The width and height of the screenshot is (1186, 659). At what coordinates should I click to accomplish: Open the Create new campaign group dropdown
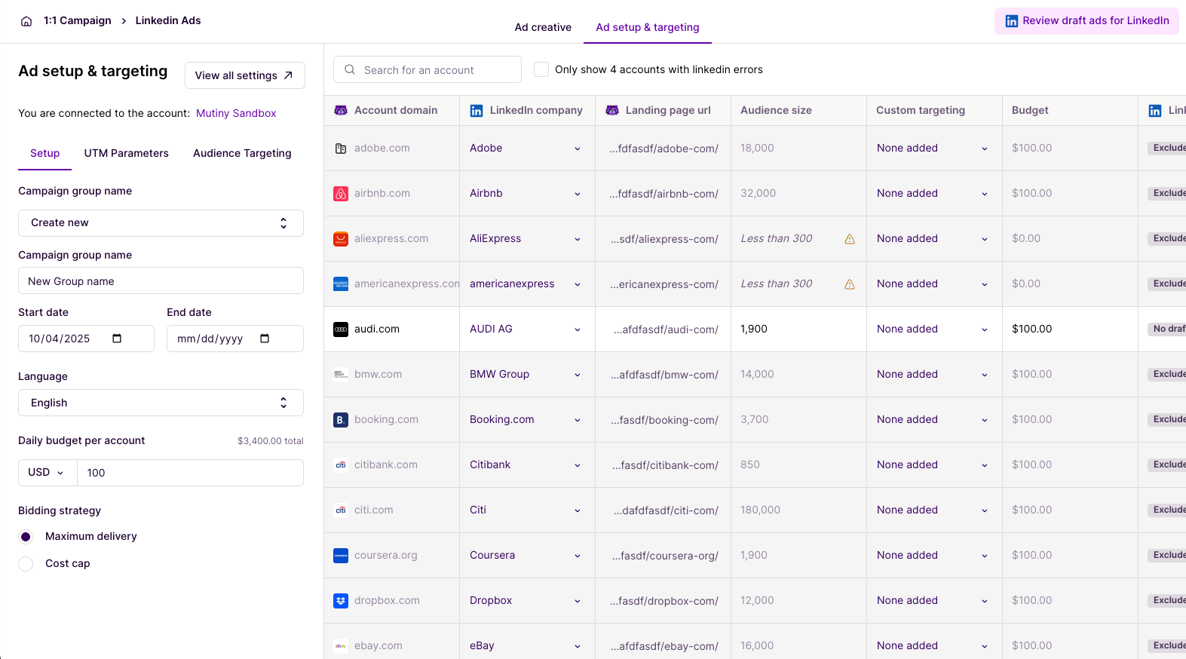click(161, 223)
